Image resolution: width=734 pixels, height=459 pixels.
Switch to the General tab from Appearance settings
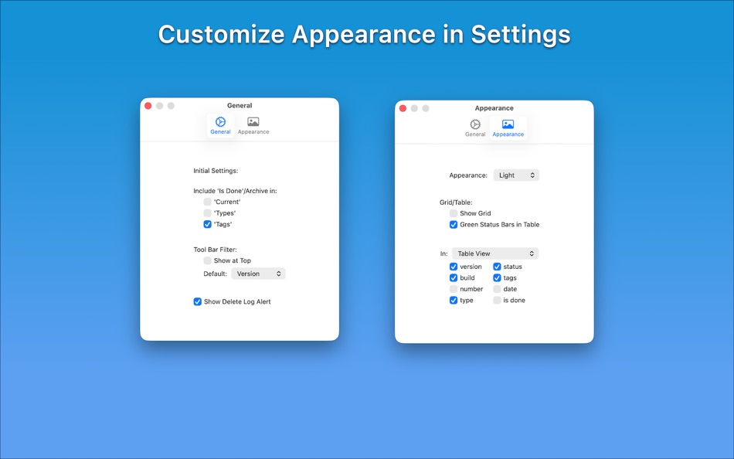pos(474,124)
